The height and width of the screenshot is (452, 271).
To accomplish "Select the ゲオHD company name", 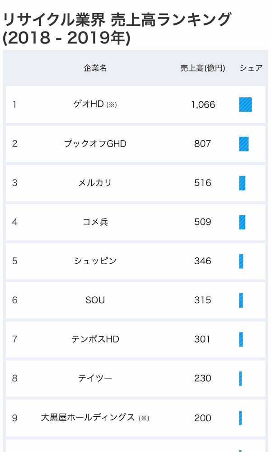I will pyautogui.click(x=89, y=104).
